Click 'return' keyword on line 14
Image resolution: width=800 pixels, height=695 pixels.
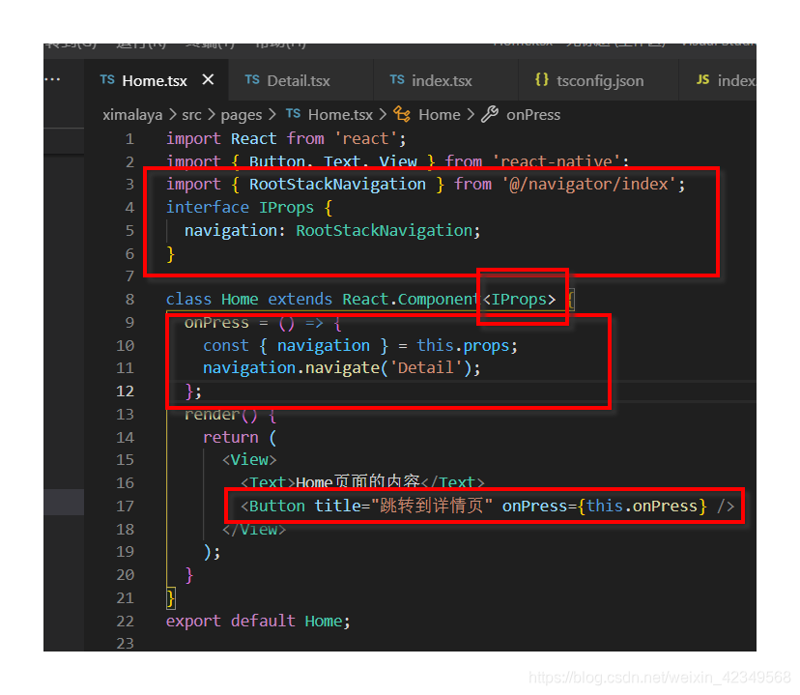[x=231, y=437]
